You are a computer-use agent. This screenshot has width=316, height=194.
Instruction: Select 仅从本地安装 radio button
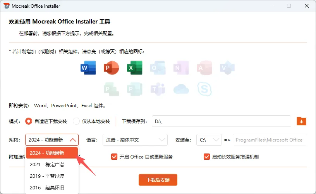pos(76,121)
